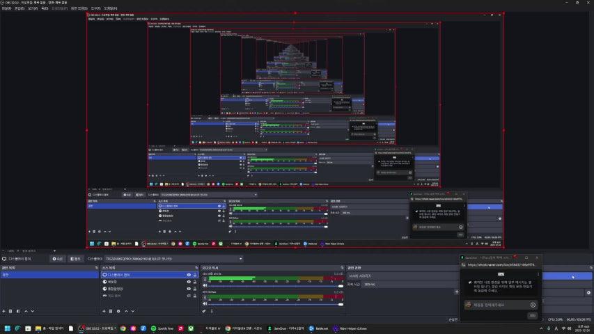The image size is (594, 334).
Task: Click the transition duration input field
Action: 410,285
